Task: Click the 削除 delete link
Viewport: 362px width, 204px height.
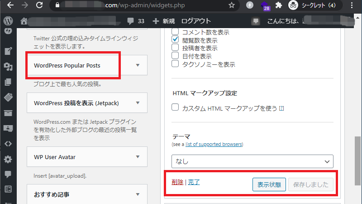Action: tap(177, 182)
